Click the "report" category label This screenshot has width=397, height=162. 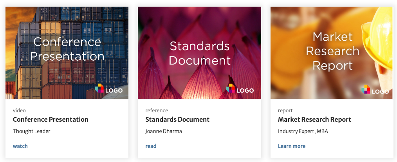(x=285, y=110)
